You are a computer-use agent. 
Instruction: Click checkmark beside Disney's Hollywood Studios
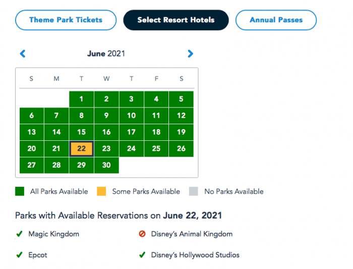coord(142,255)
